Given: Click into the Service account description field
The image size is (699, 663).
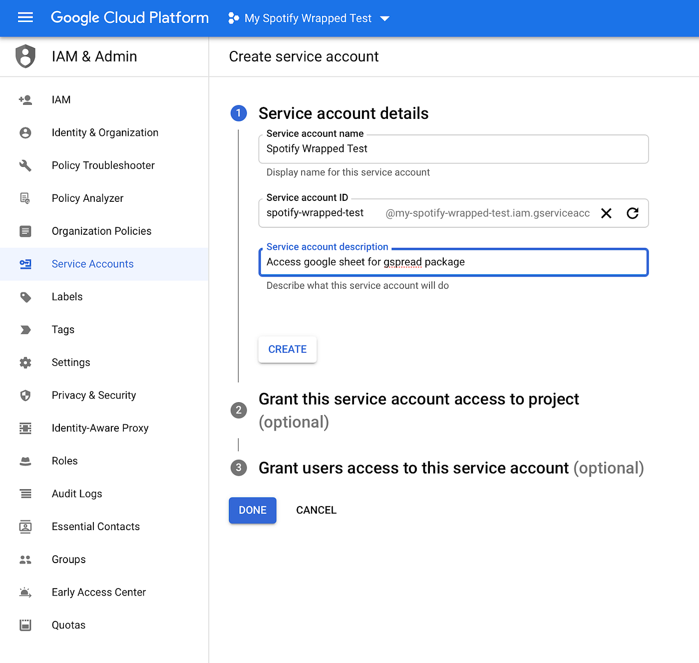Looking at the screenshot, I should point(453,262).
